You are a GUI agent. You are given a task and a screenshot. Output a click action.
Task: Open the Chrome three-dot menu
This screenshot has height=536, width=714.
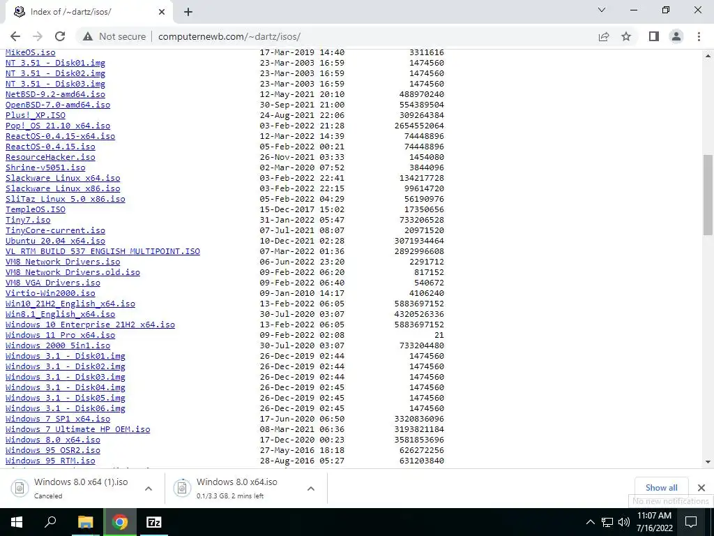699,36
